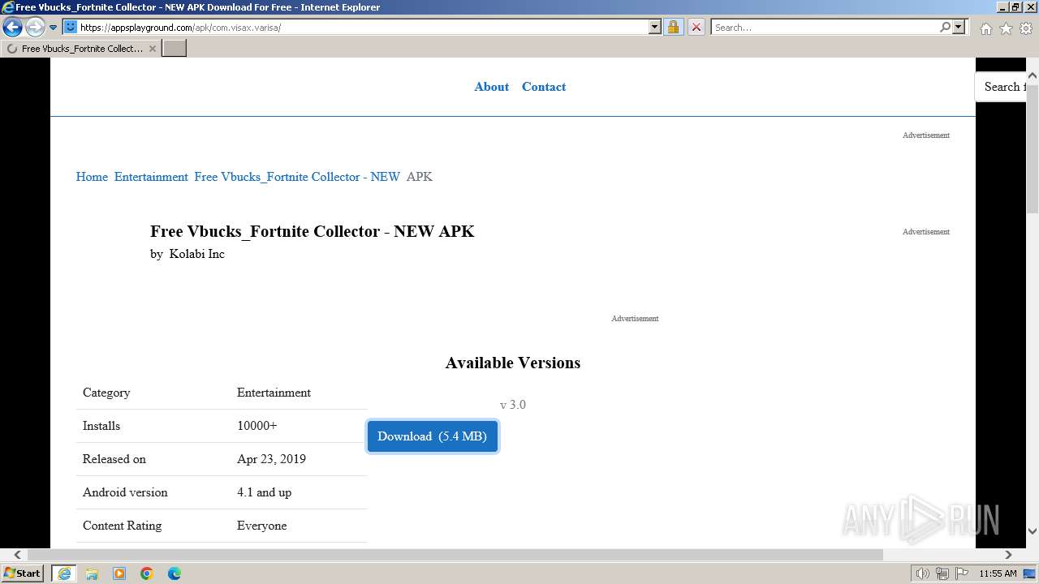1039x584 pixels.
Task: Open the Contact page link
Action: (544, 87)
